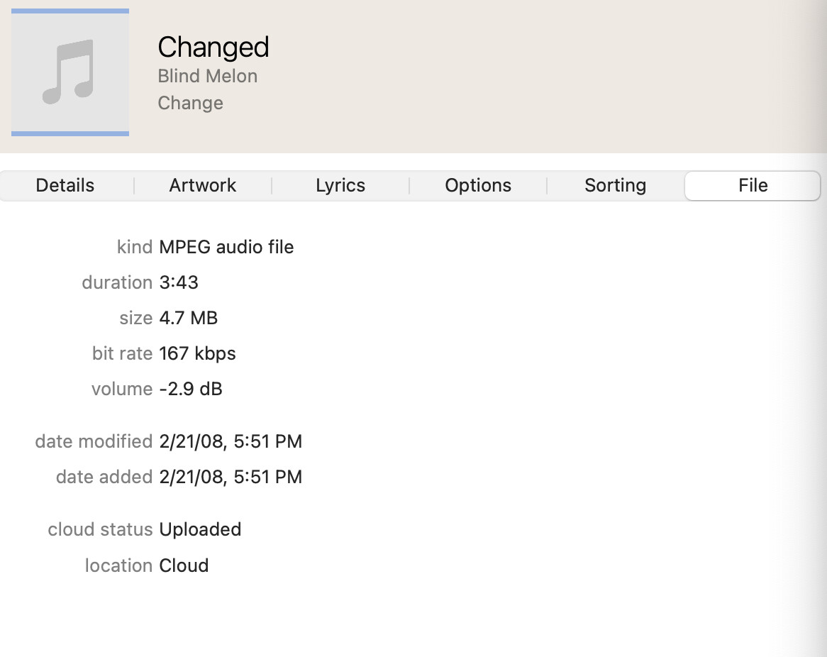Switch to the Details tab
Viewport: 827px width, 657px height.
point(65,185)
